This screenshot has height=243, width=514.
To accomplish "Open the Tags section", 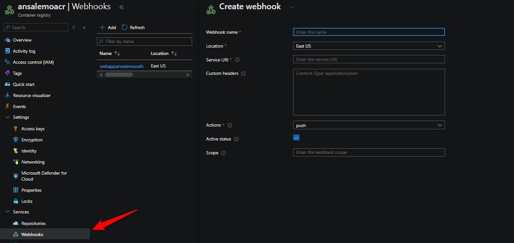I will 18,73.
